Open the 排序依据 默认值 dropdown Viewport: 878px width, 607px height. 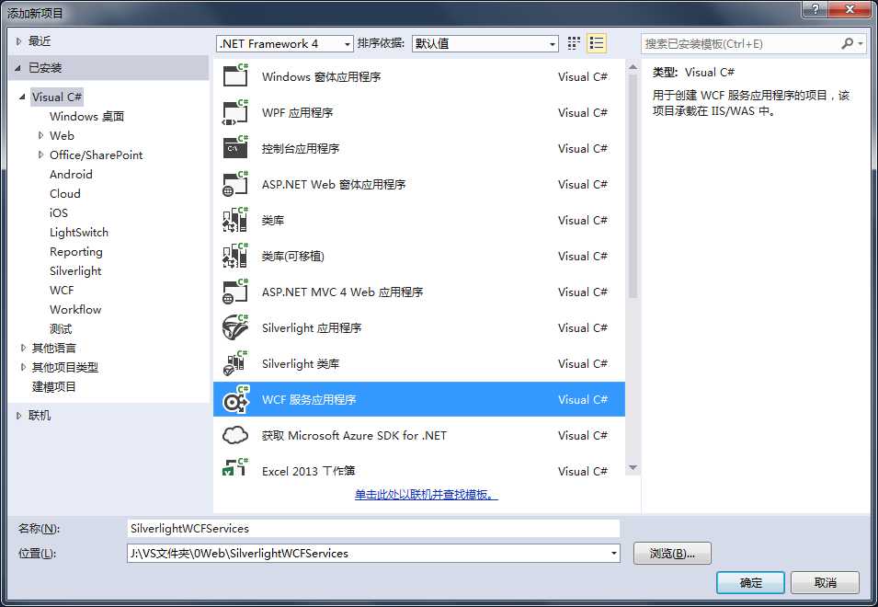coord(485,43)
